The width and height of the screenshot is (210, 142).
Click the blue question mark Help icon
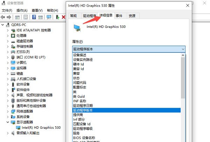(x=34, y=17)
